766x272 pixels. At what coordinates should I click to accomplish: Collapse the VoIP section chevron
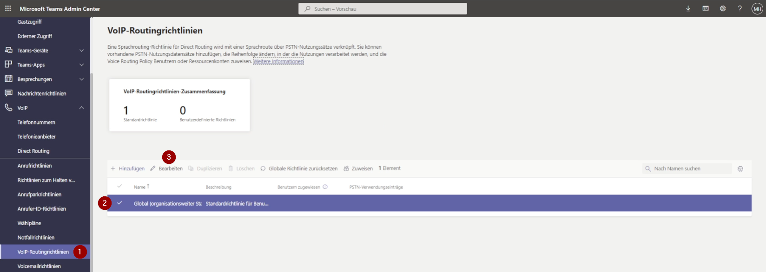point(82,108)
